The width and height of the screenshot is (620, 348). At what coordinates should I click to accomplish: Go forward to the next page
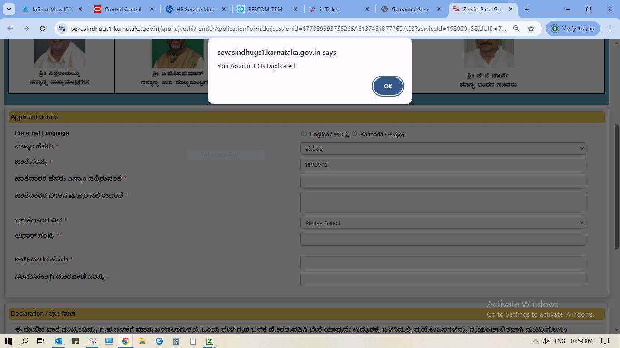point(26,29)
